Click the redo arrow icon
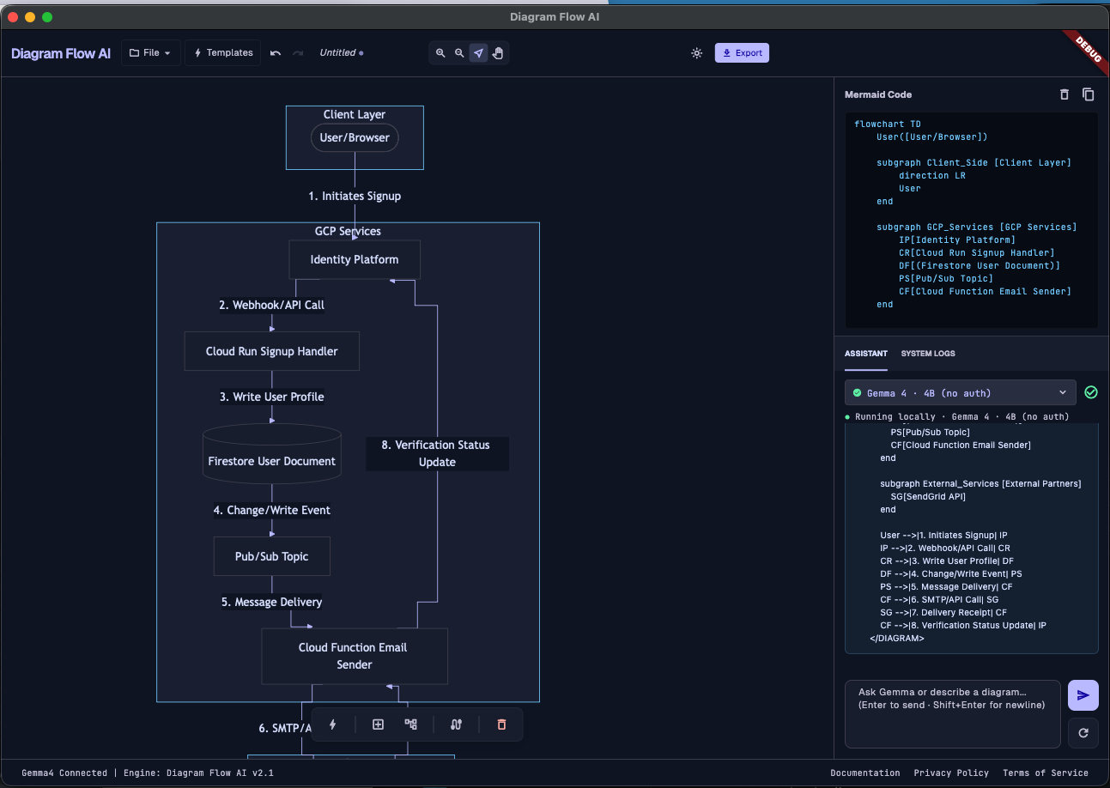Image resolution: width=1110 pixels, height=788 pixels. pos(298,53)
